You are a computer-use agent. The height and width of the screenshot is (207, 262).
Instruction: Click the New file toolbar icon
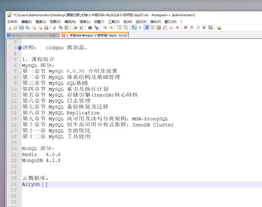pyautogui.click(x=9, y=28)
